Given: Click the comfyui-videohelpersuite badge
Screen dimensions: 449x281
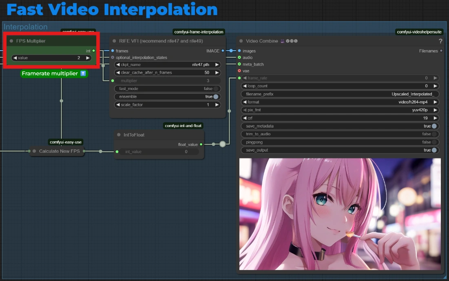Looking at the screenshot, I should click(x=419, y=32).
